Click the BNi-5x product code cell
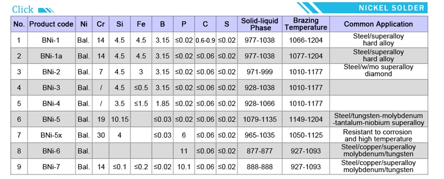This screenshot has height=179, width=444. (x=51, y=135)
